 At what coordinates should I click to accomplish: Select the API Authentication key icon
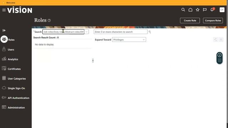[4, 97]
